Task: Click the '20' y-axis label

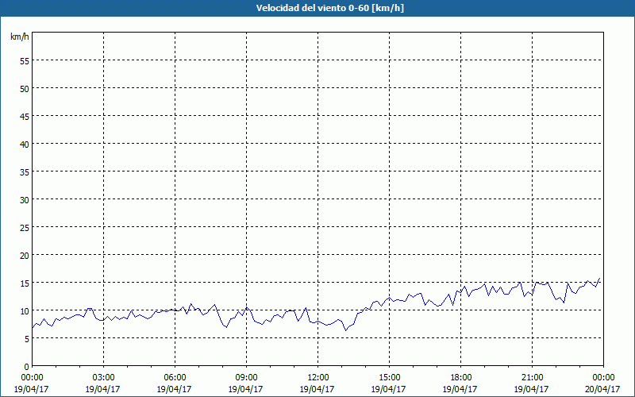Action: click(25, 255)
